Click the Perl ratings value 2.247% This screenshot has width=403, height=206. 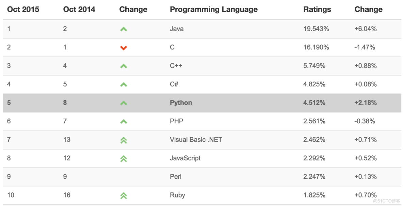pyautogui.click(x=314, y=176)
